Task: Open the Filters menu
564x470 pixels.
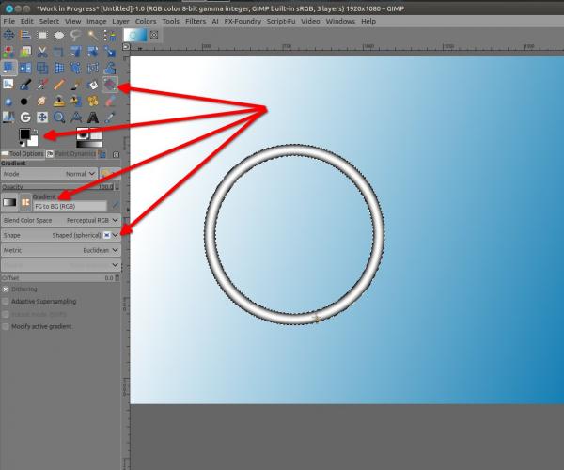Action: click(x=196, y=22)
